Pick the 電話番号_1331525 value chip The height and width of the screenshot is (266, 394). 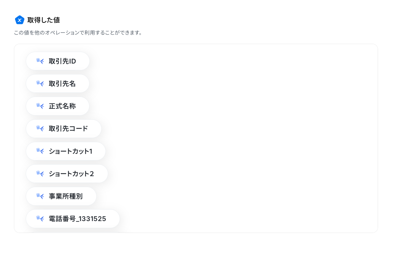coord(73,219)
